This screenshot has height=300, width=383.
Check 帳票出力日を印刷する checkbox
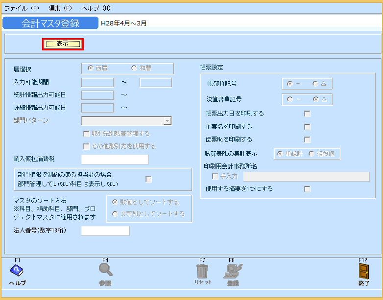tap(307, 114)
